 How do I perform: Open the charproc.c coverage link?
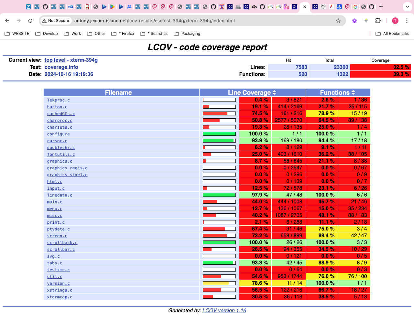tap(60, 121)
